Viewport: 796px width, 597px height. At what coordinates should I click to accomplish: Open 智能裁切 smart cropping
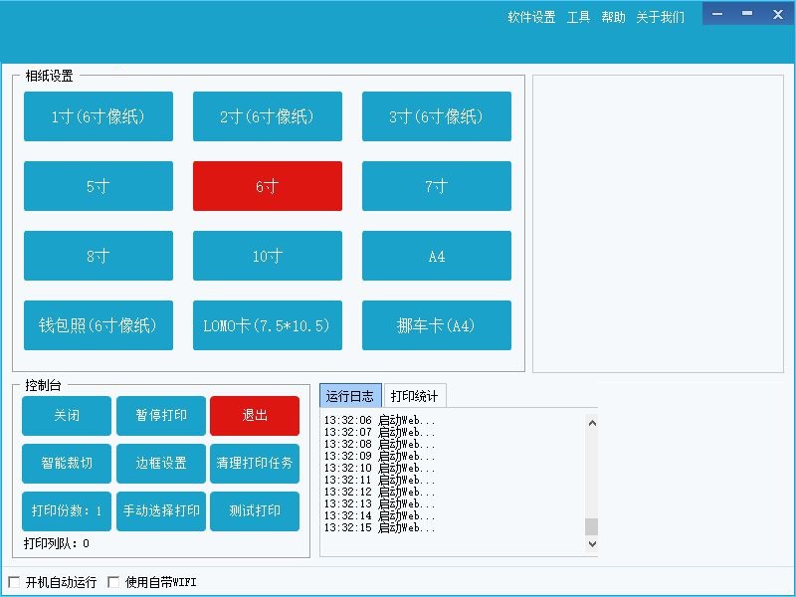pyautogui.click(x=67, y=464)
